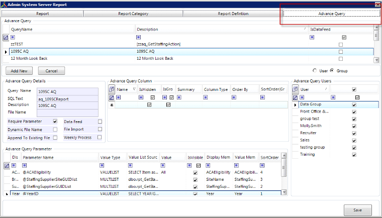Check IsDataFeed for the zzTEST query
This screenshot has height=218, width=382.
point(341,45)
